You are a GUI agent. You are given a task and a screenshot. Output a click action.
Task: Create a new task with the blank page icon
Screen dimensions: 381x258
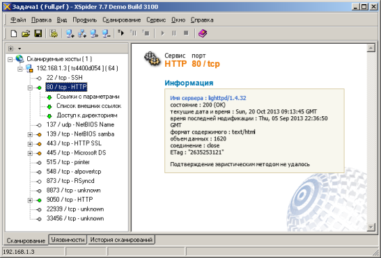pos(14,33)
